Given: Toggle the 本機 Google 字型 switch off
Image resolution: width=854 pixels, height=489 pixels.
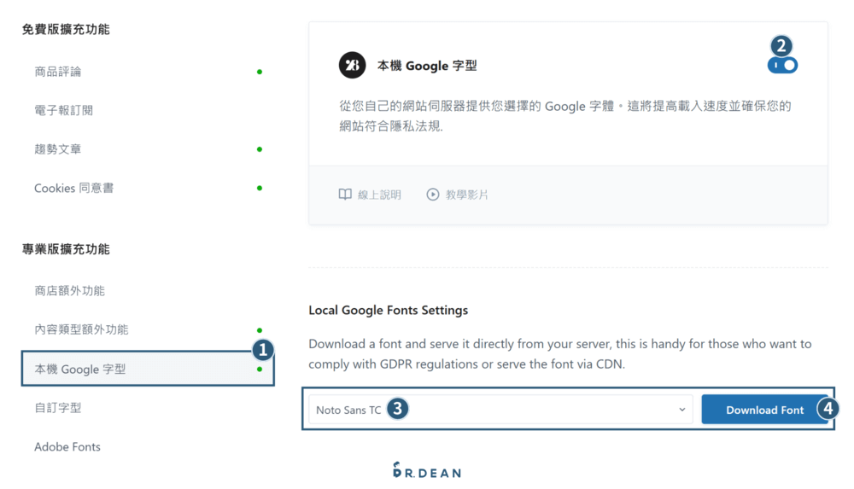Looking at the screenshot, I should point(782,66).
